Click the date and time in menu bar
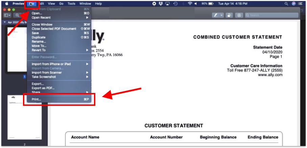 point(233,3)
